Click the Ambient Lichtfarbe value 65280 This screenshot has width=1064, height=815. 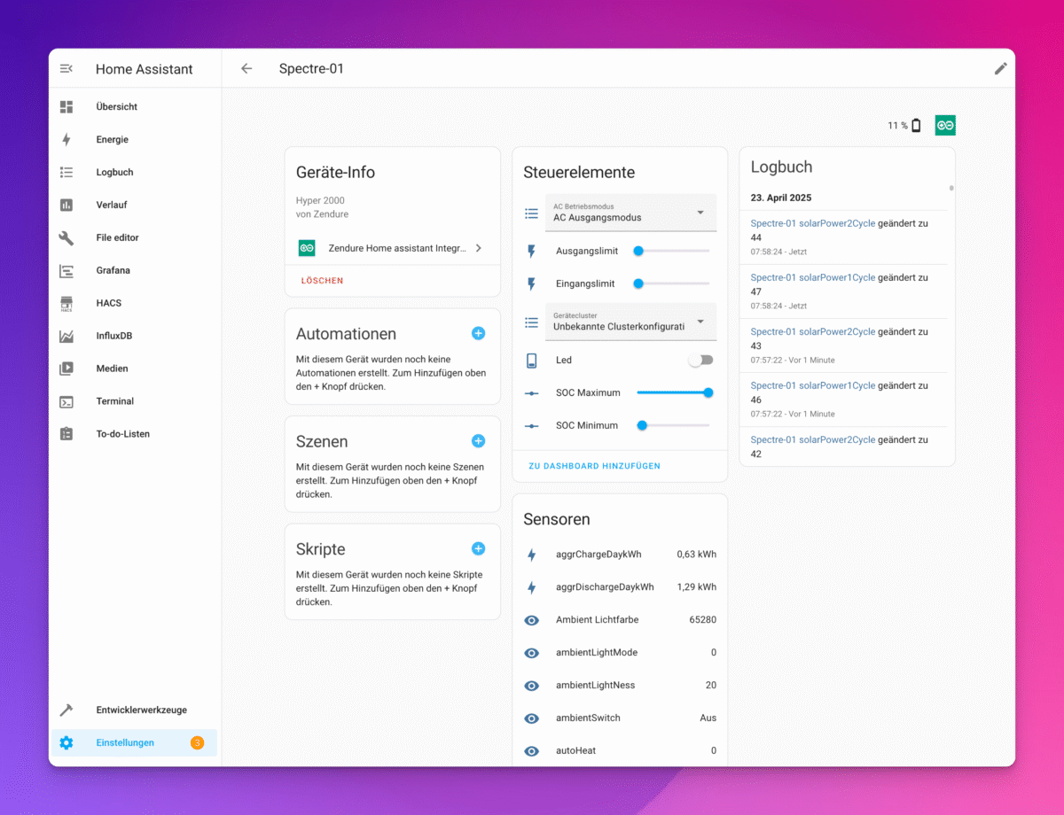[x=702, y=620]
